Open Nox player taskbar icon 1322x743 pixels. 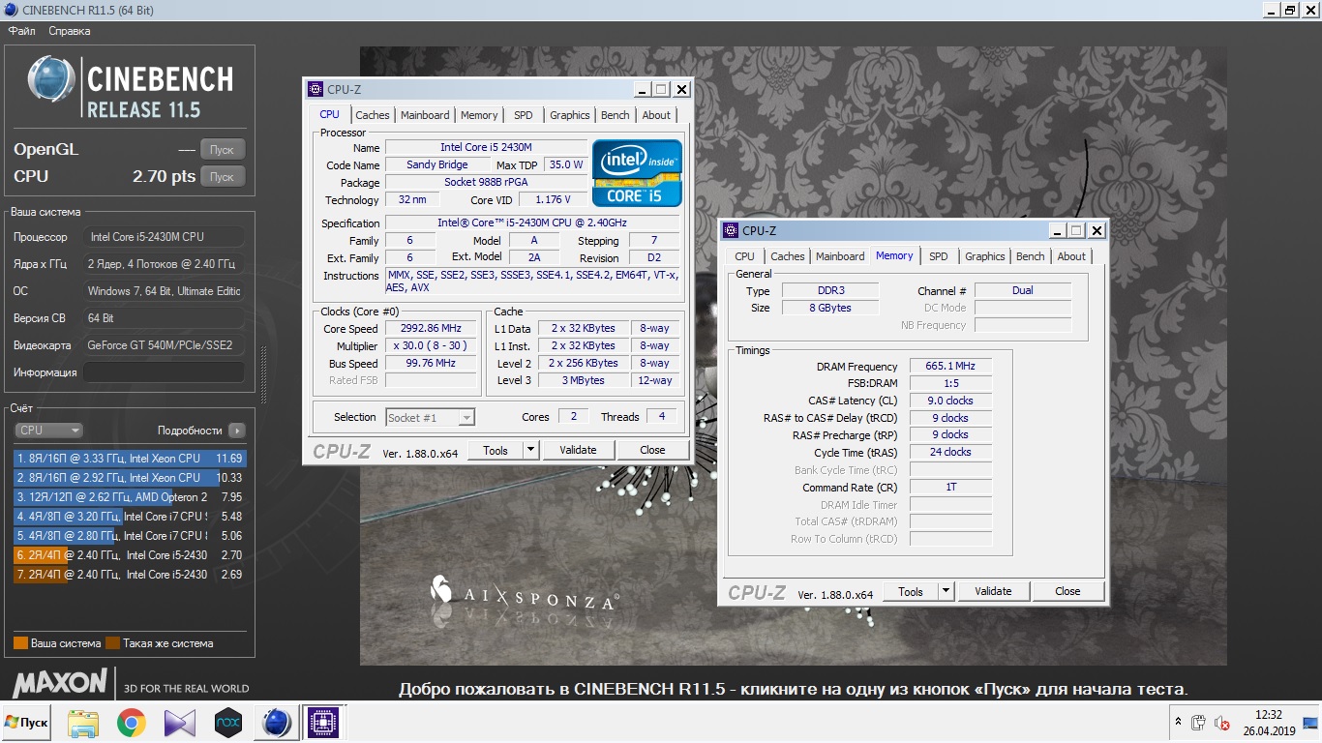(x=228, y=723)
